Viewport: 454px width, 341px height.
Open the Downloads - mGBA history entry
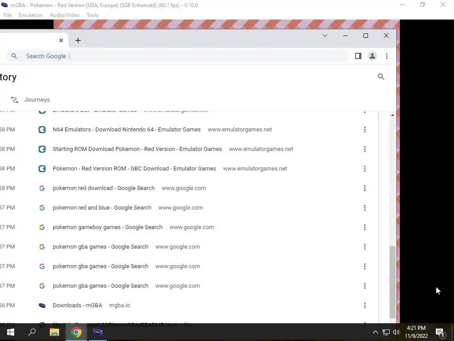click(77, 305)
